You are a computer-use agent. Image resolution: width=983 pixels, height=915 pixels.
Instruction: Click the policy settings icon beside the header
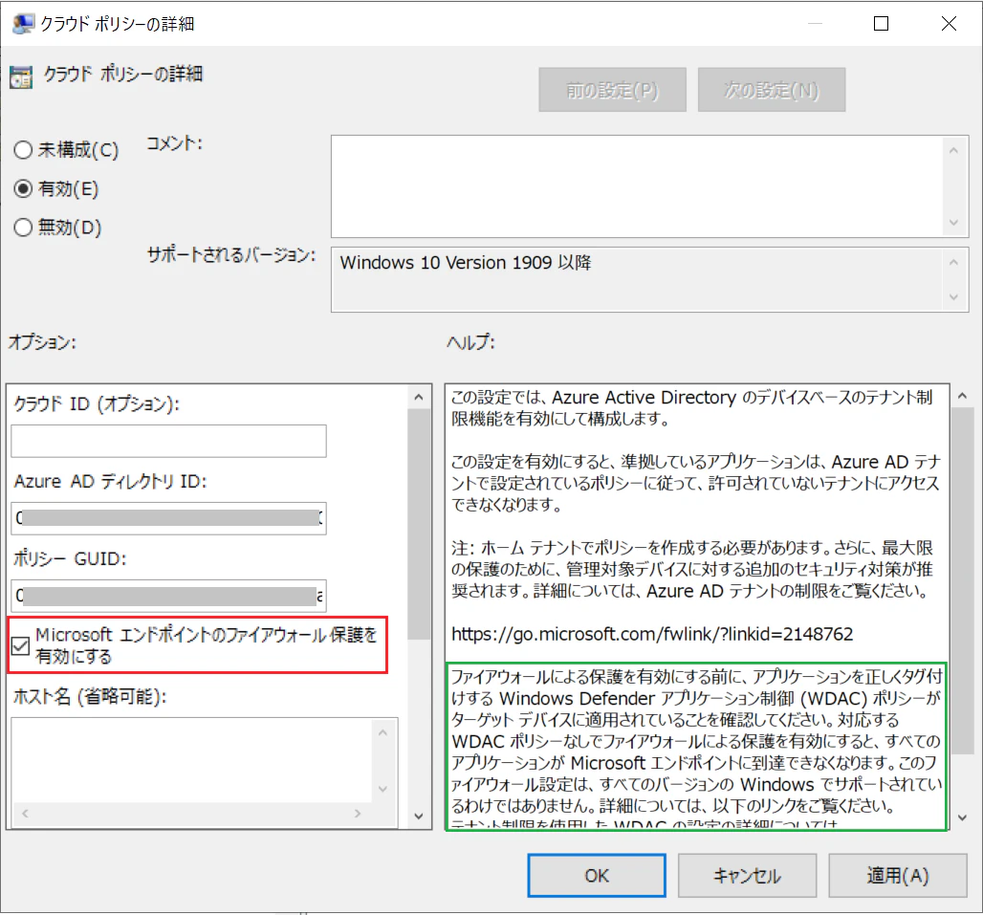pos(21,77)
